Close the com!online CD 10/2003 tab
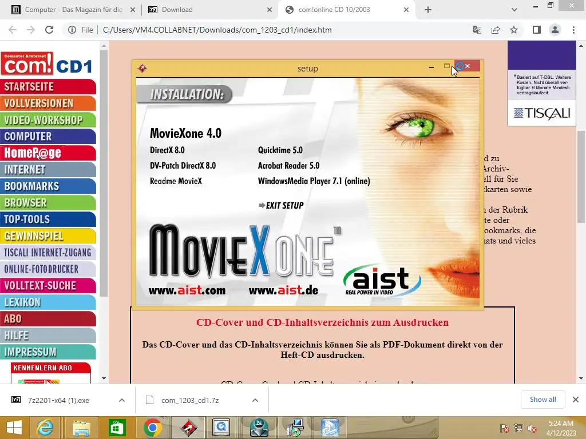 406,10
